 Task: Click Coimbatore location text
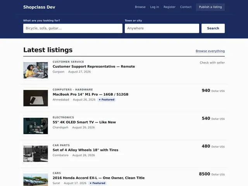click(60, 155)
